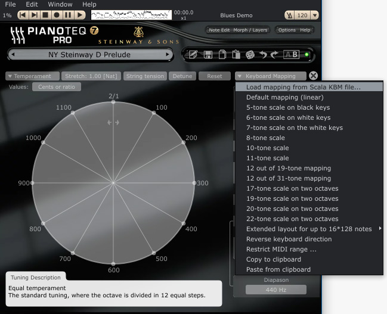Open the Options window

coord(287,30)
